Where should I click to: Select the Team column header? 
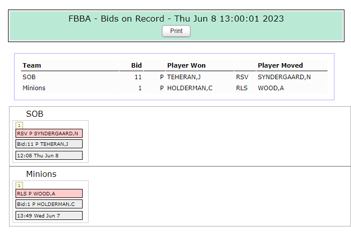point(32,65)
